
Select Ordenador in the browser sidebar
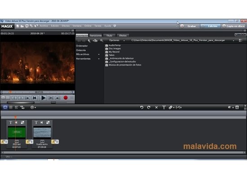(82, 46)
